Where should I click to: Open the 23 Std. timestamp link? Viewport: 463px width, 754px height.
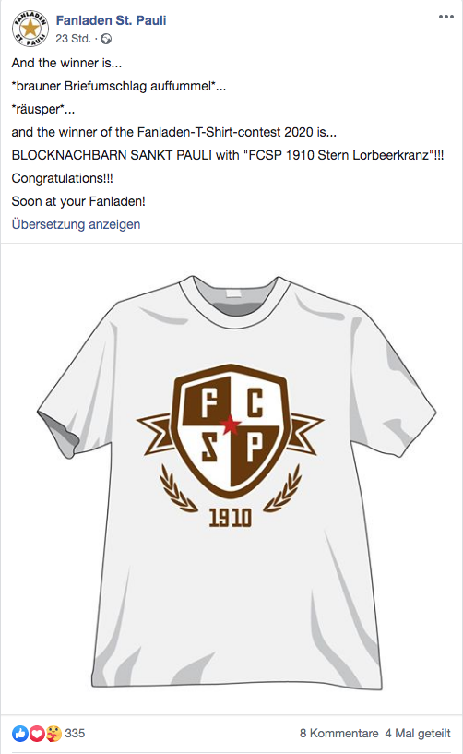tap(73, 39)
